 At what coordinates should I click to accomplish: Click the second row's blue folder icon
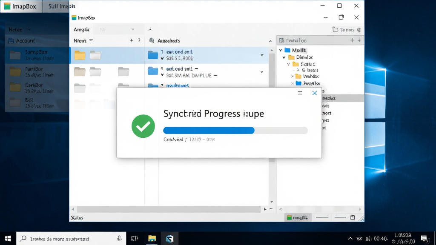[153, 71]
